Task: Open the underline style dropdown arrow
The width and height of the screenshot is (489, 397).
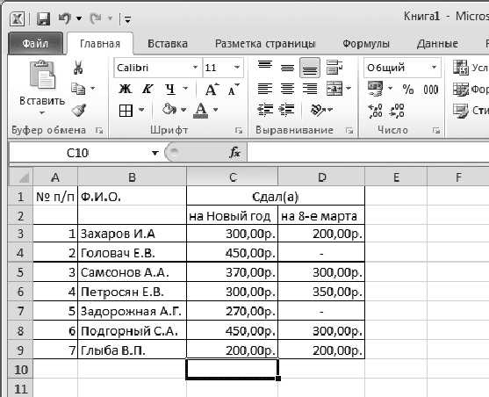Action: coord(185,89)
